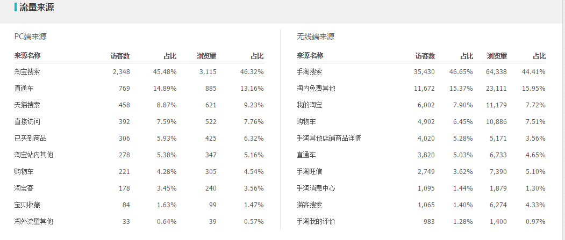565x240 pixels.
Task: Open 天猫搜索 source row
Action: (x=27, y=105)
